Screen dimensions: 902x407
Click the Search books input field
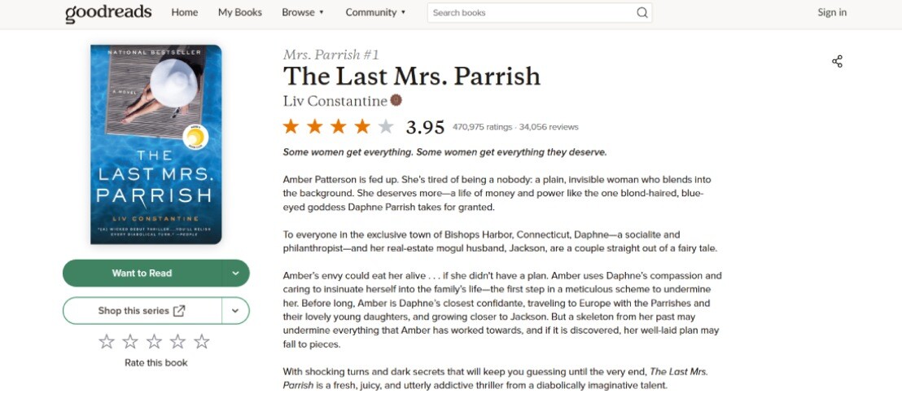coord(529,13)
